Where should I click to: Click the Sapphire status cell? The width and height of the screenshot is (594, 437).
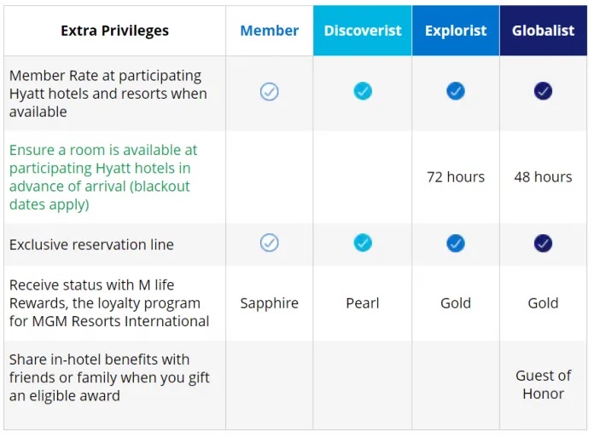270,303
